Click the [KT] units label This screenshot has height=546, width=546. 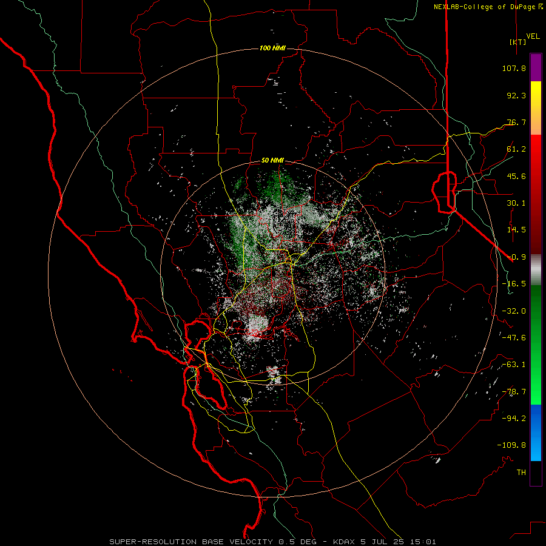tap(517, 42)
